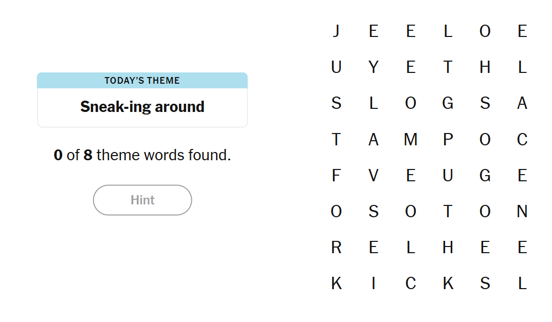Select the C between I and K
Image resolution: width=552 pixels, height=322 pixels.
pyautogui.click(x=411, y=283)
